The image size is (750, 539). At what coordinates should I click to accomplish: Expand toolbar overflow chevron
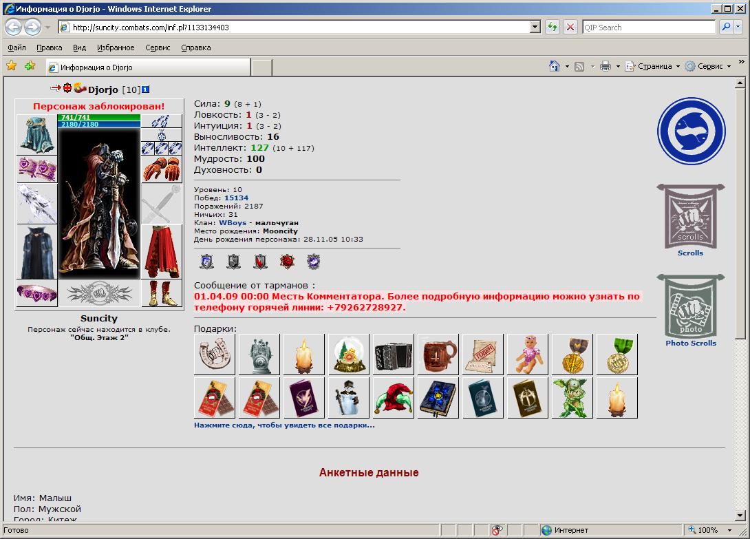pyautogui.click(x=741, y=62)
